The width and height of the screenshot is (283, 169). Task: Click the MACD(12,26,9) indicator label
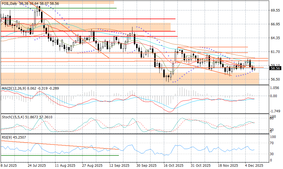tap(14, 88)
